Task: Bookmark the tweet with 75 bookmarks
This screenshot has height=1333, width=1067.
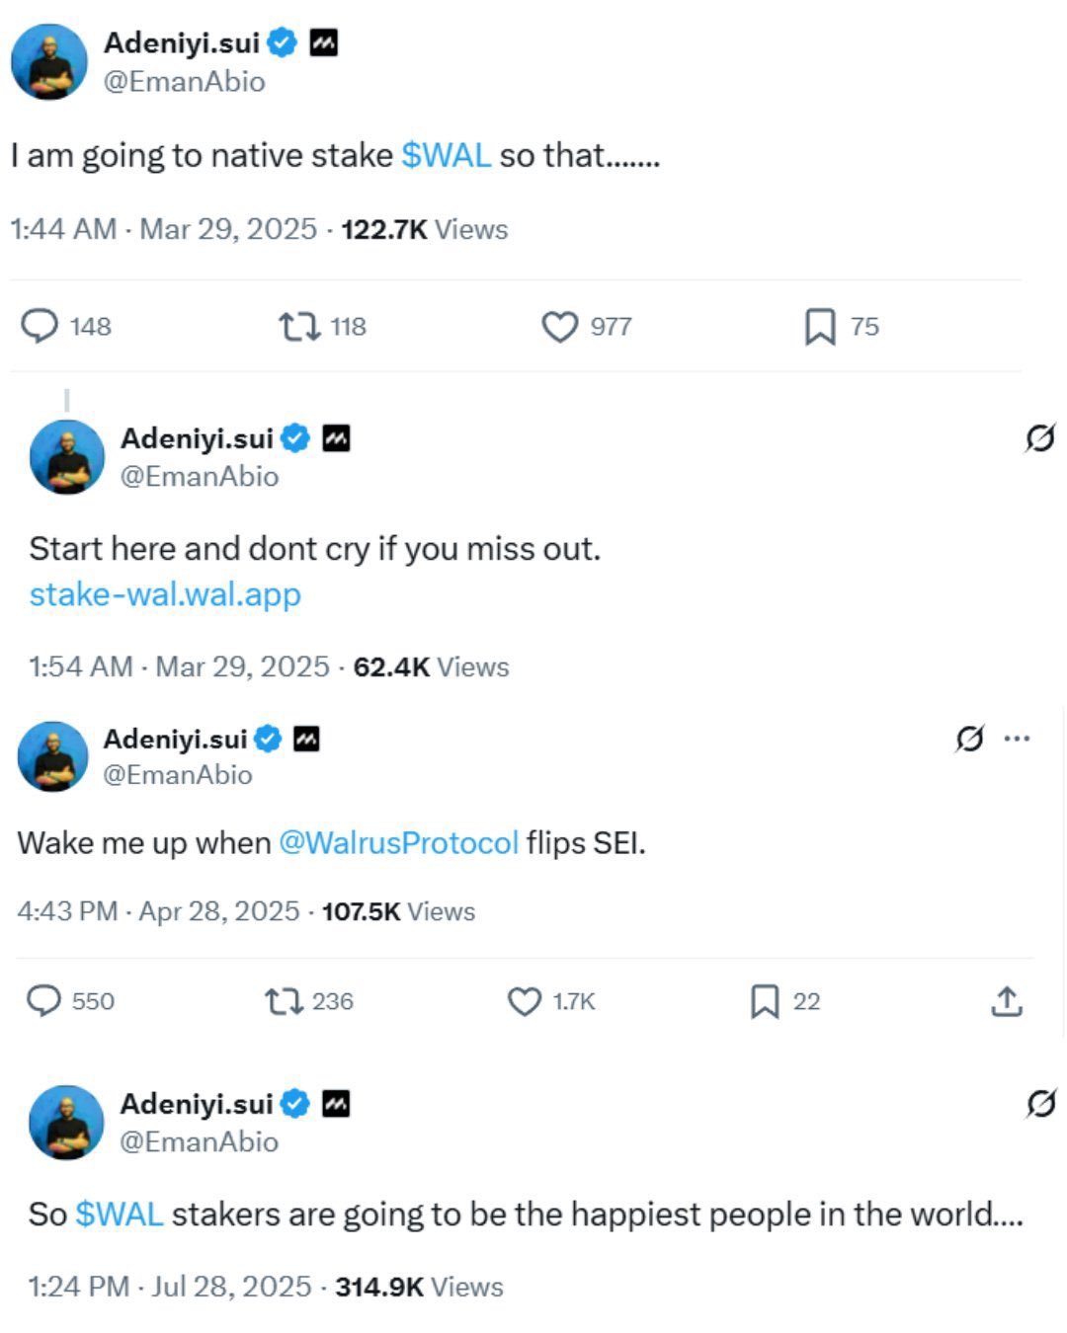Action: coord(820,326)
